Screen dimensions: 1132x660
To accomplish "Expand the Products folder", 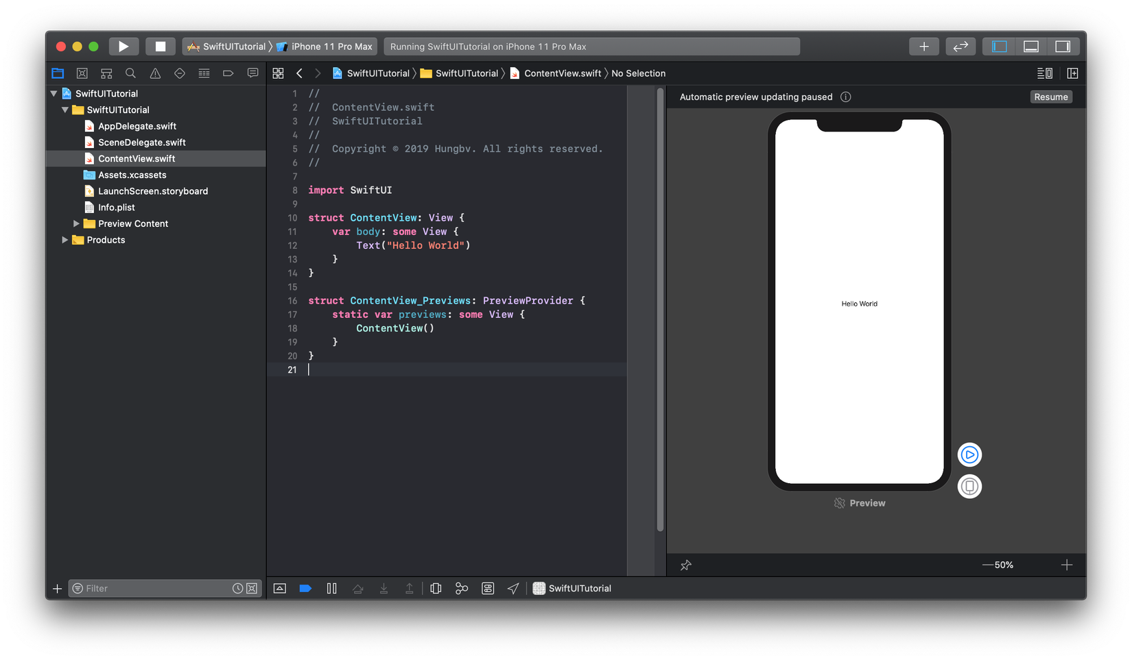I will pos(65,240).
